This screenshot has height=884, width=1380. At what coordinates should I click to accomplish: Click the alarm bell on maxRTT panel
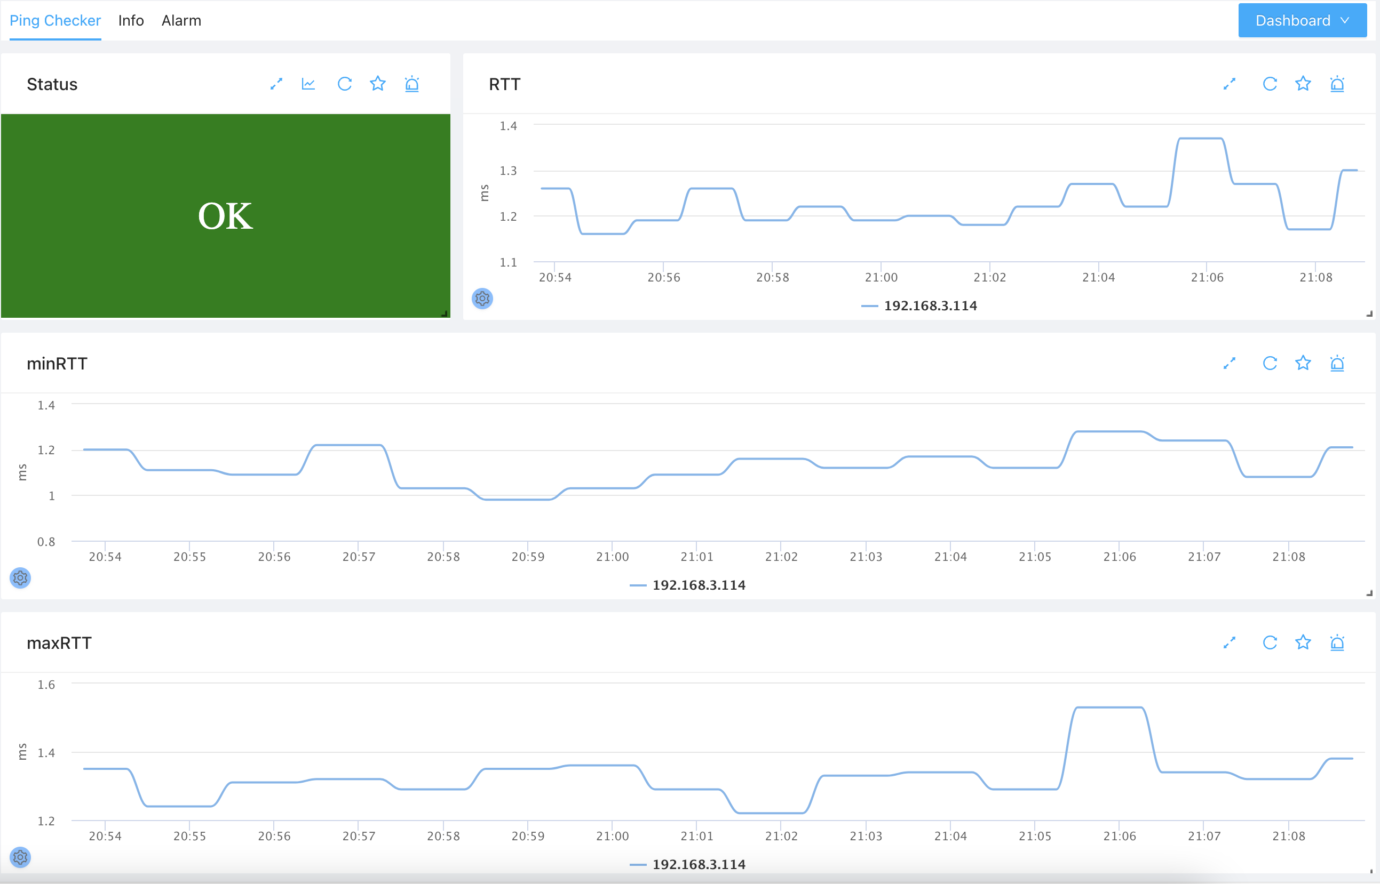click(1337, 643)
